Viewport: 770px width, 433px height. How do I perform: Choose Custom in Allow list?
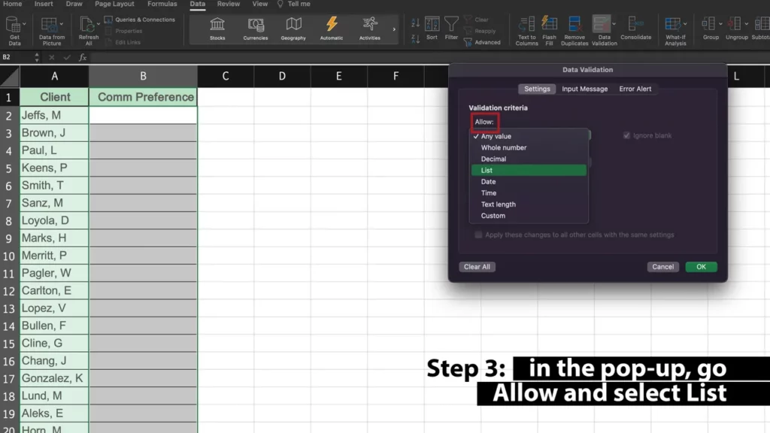[529, 215]
